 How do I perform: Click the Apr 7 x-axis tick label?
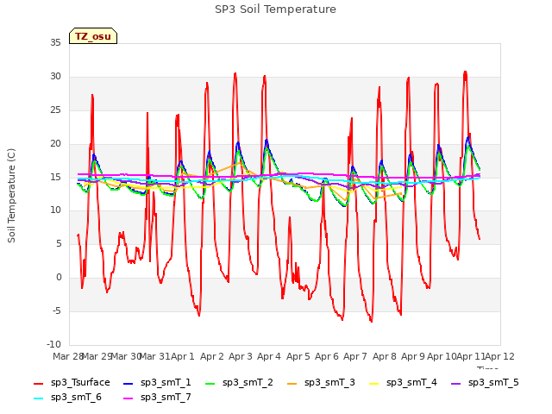pos(355,356)
